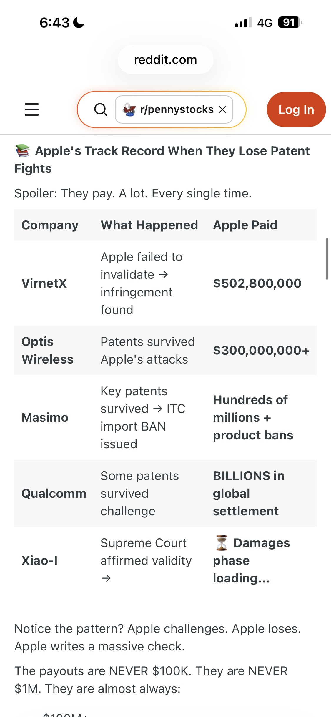Tap the hourglass emoji in Xiao-I row

coord(221,543)
